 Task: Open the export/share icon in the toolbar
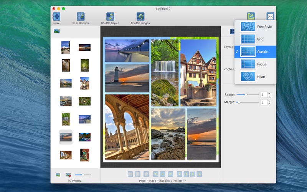point(251,16)
